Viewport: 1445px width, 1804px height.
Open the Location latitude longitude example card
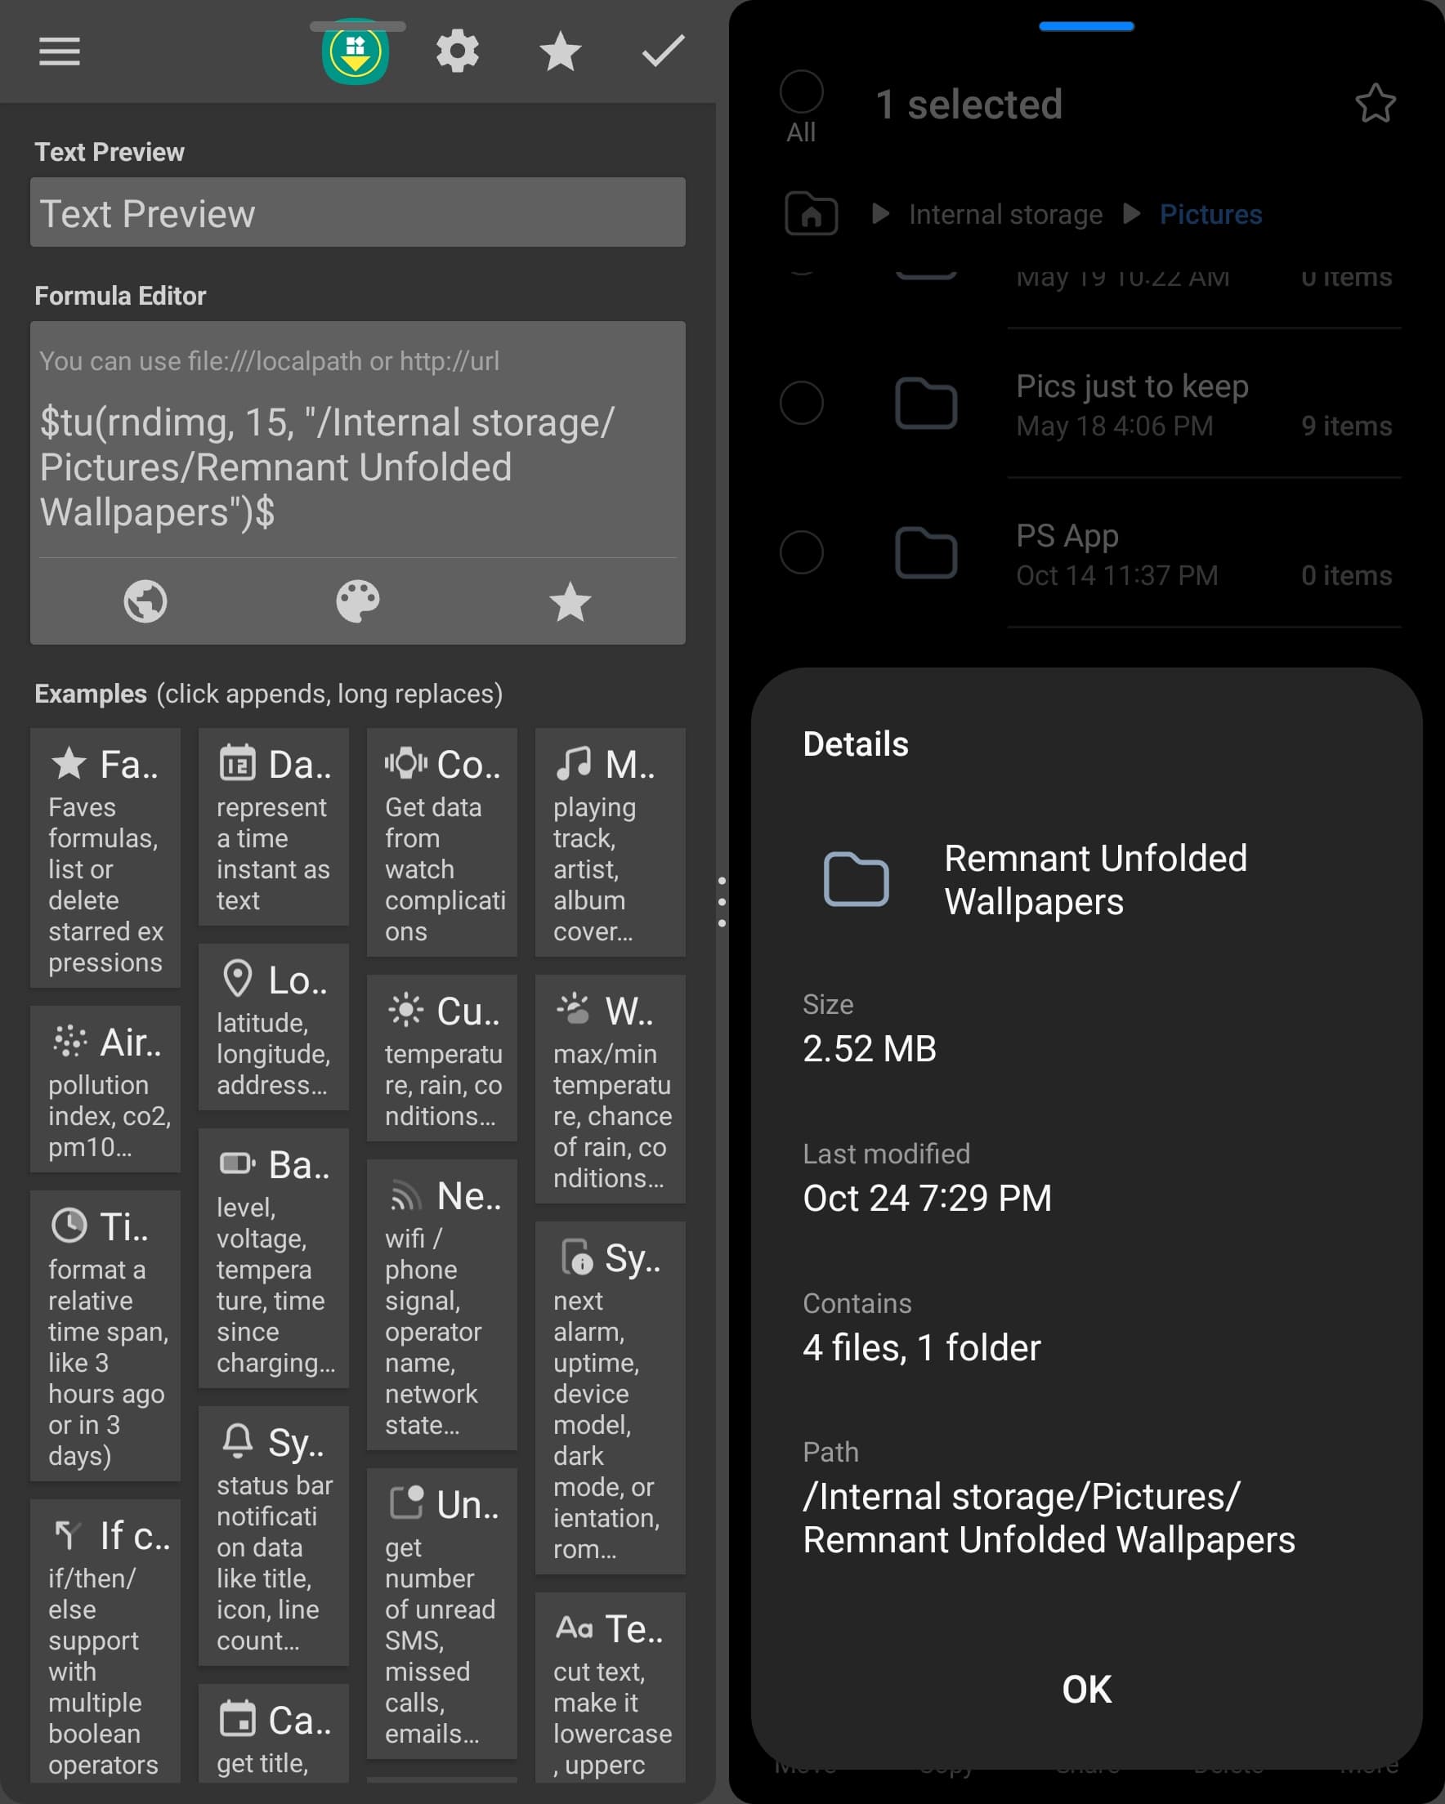pyautogui.click(x=274, y=1028)
